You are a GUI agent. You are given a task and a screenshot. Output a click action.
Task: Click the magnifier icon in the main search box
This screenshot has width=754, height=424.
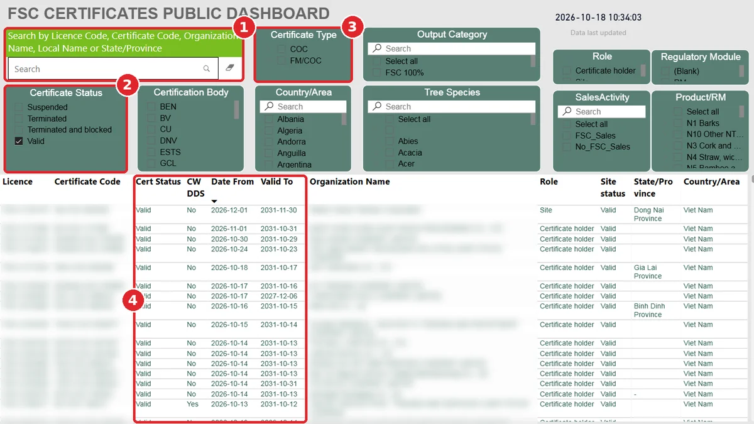(x=207, y=69)
